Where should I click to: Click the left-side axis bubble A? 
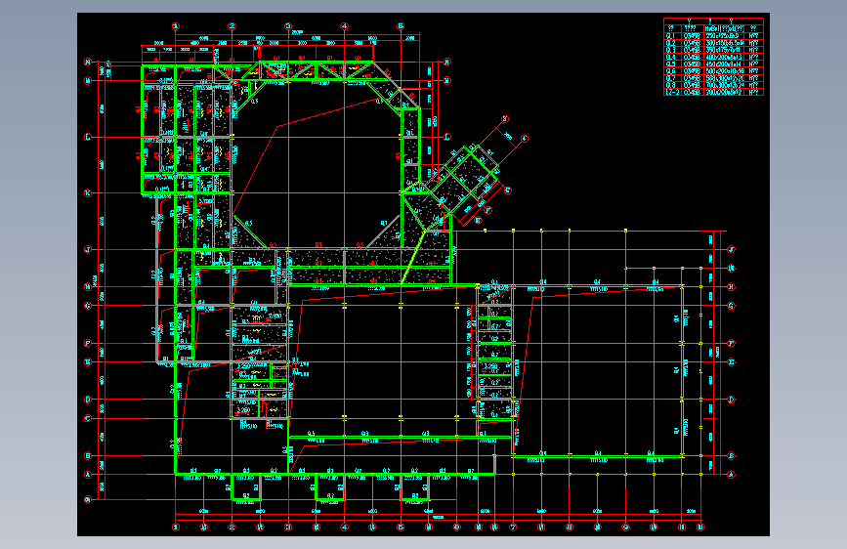tap(88, 475)
